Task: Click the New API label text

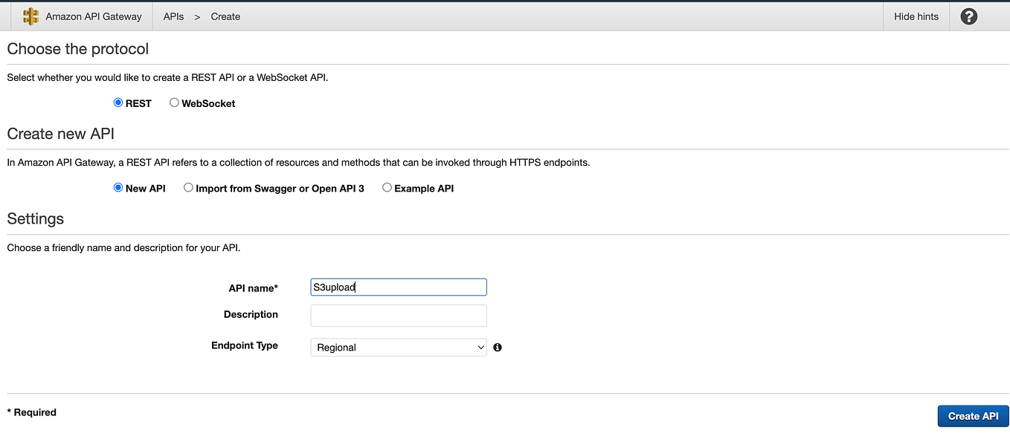Action: (x=146, y=189)
